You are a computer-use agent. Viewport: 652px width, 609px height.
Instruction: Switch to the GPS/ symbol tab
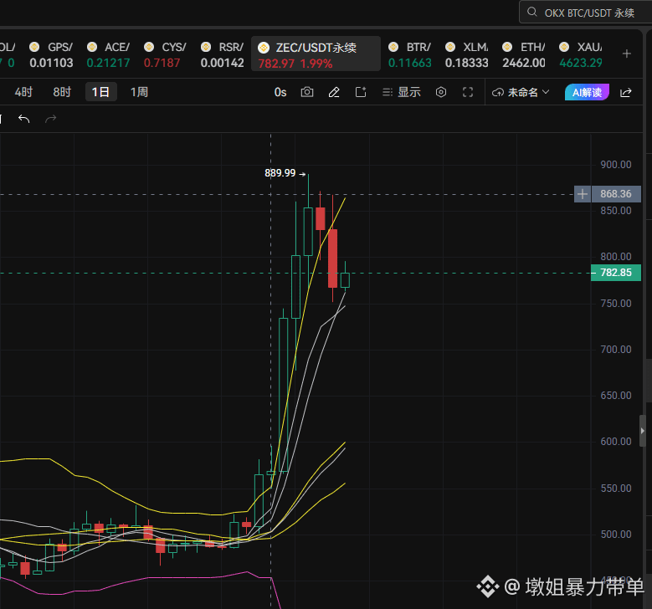click(52, 54)
